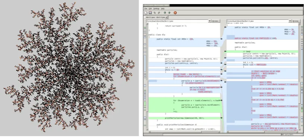Viewport: 306px width, 138px height.
Task: Click left pane scrollbar up arrow
Action: [147, 24]
